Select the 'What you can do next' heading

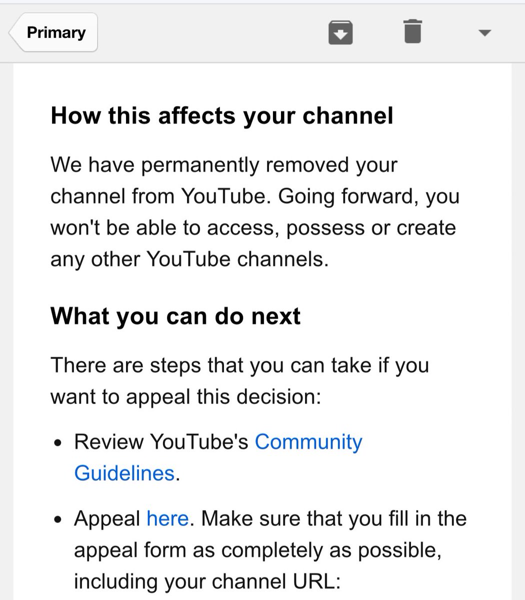coord(175,316)
